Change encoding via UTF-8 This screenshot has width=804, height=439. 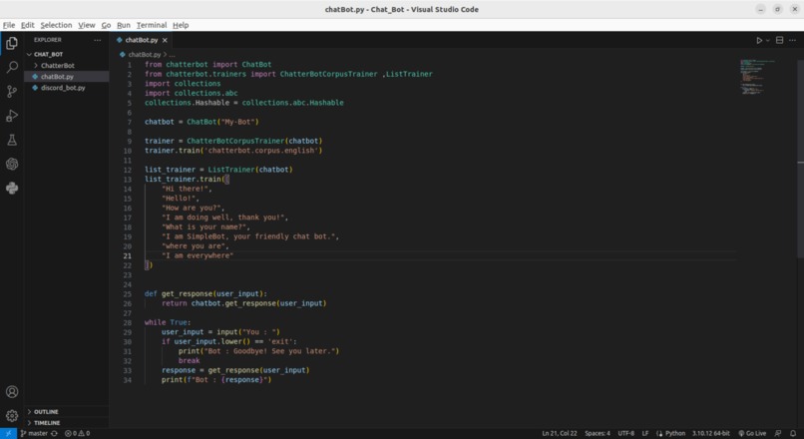click(x=625, y=433)
